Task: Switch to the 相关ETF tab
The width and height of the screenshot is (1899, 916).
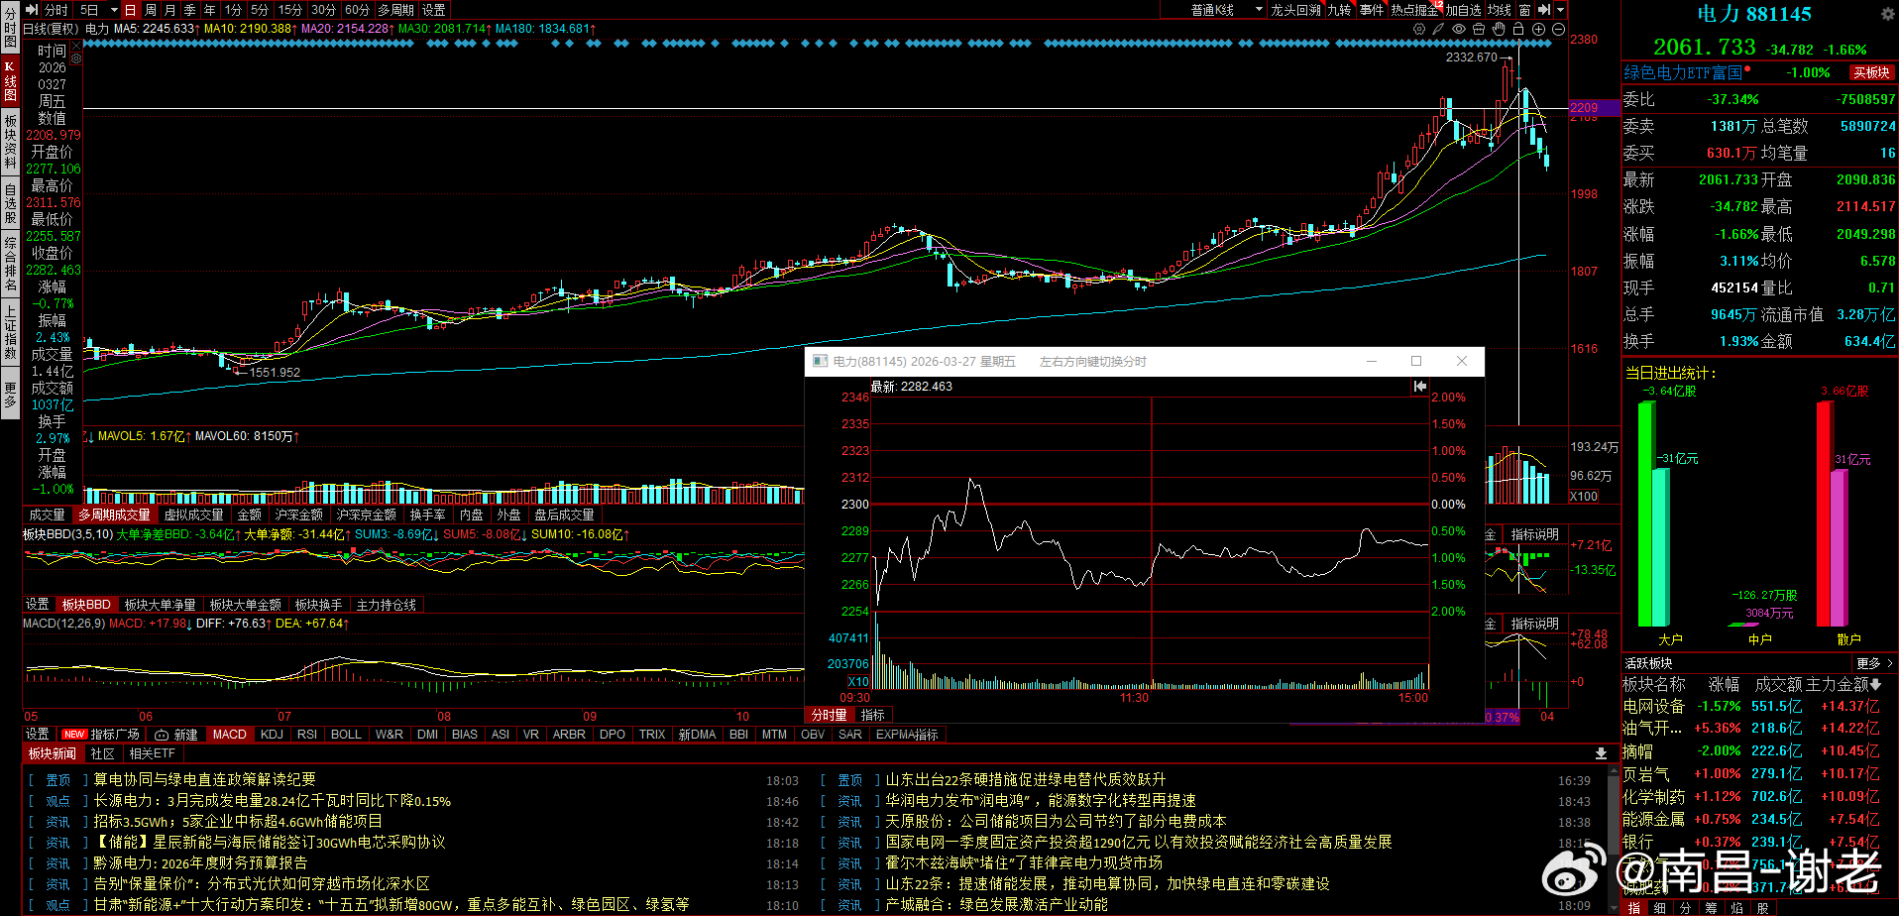Action: (153, 753)
